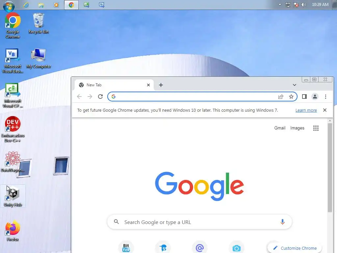The height and width of the screenshot is (253, 337).
Task: Open the volume speaker tray icon
Action: click(x=304, y=5)
